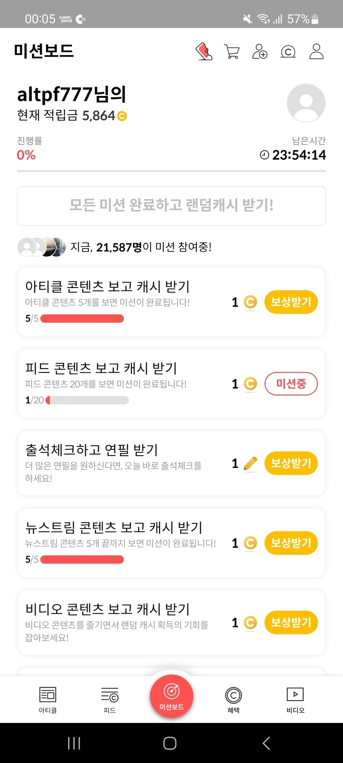Tap the red 미션보드 center button
Viewport: 343px width, 763px height.
[x=171, y=696]
